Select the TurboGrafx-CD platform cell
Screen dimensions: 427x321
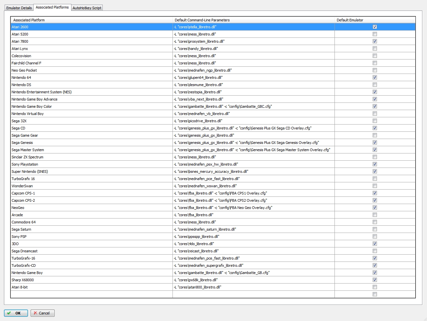[92, 265]
